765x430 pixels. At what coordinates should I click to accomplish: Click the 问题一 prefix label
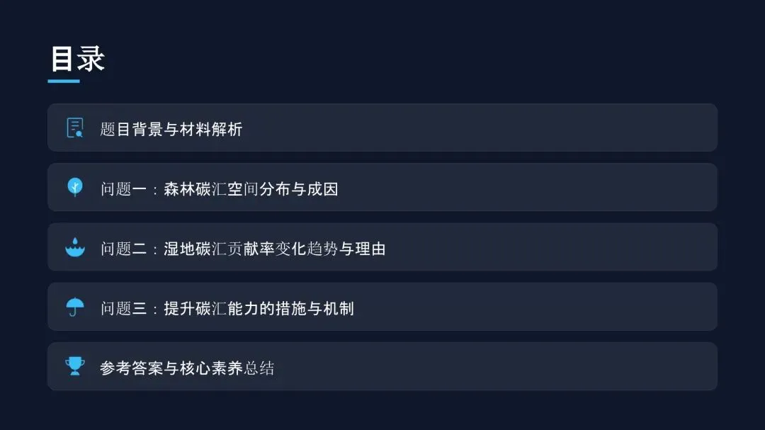[123, 189]
